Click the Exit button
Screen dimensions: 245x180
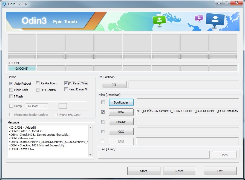(220, 171)
